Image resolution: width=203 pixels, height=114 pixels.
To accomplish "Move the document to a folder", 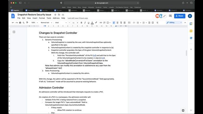I will pyautogui.click(x=59, y=15).
